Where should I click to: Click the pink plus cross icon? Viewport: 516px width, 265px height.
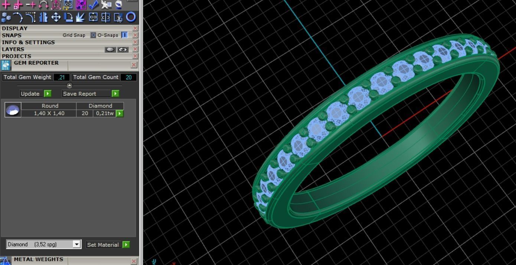click(6, 4)
